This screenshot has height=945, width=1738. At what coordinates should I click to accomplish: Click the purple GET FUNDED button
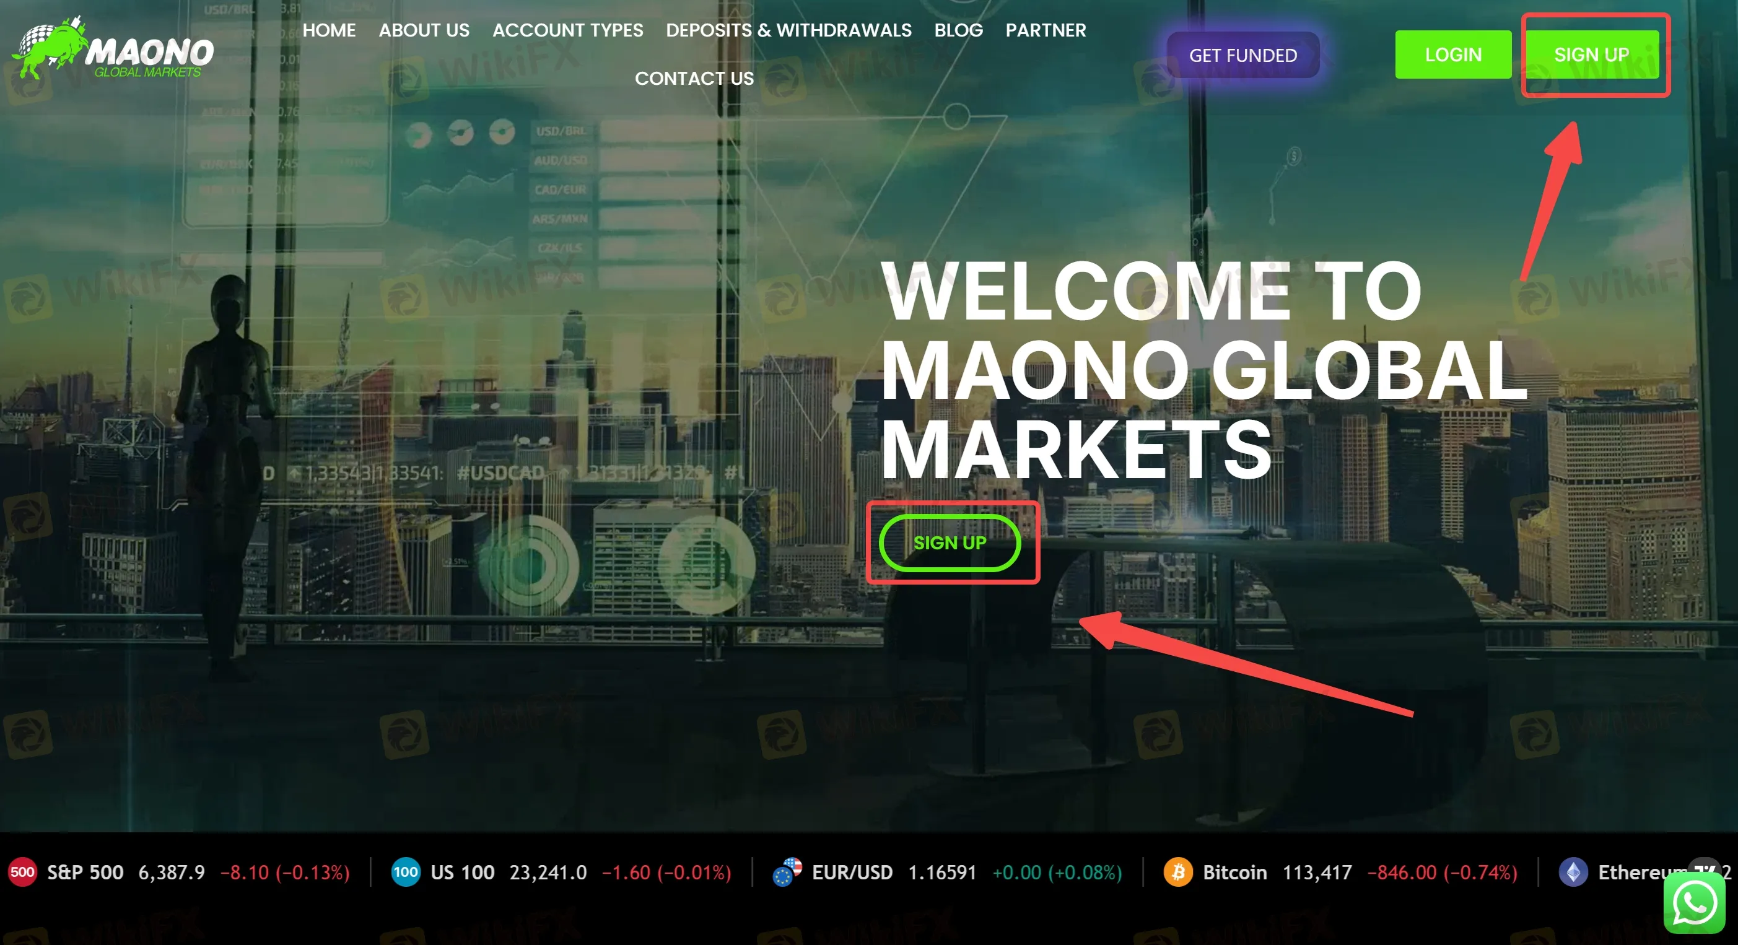click(x=1242, y=54)
